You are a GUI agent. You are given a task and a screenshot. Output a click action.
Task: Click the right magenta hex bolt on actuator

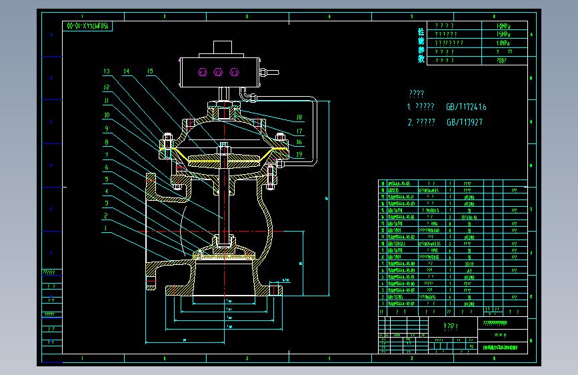pos(235,72)
